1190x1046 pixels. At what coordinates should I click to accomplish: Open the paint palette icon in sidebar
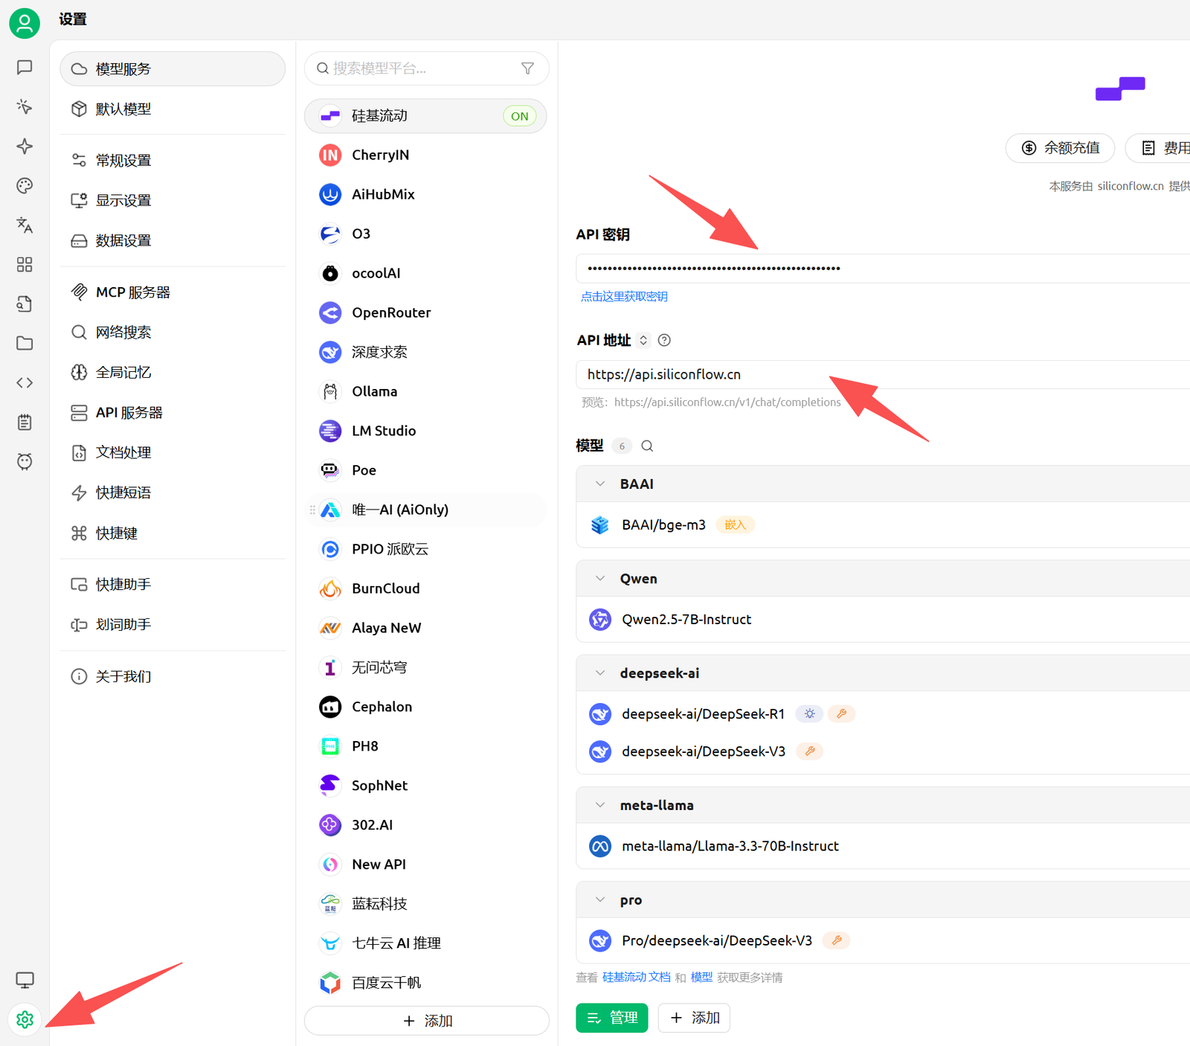click(25, 185)
